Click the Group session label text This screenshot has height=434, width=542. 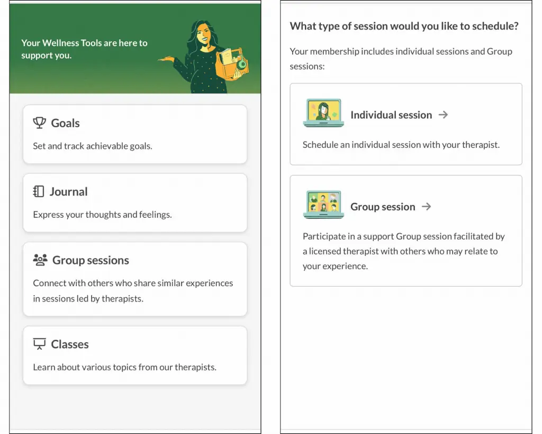[x=383, y=207]
